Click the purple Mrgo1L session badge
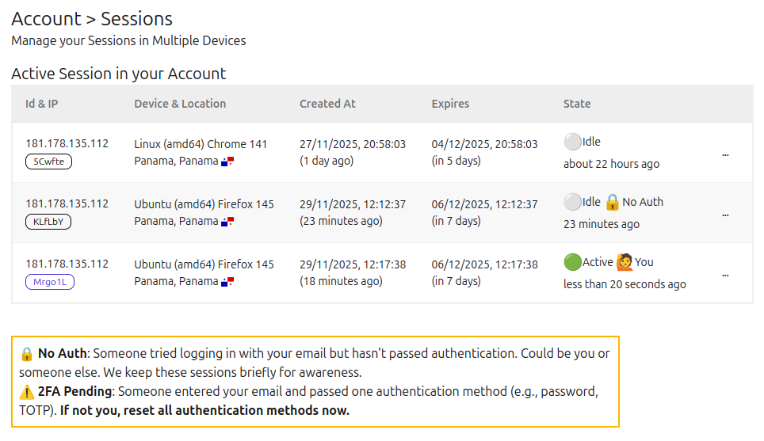The height and width of the screenshot is (441, 764). 50,282
